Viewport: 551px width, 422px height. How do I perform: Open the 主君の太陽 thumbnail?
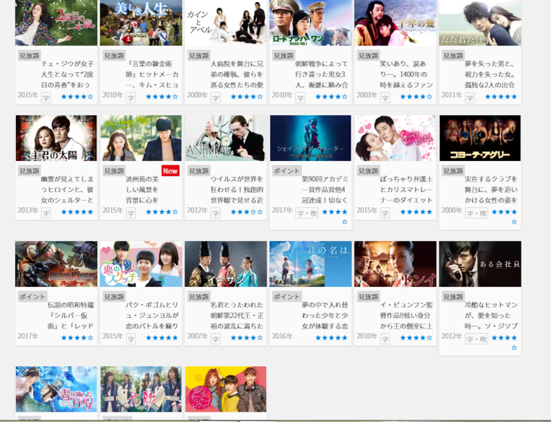56,138
